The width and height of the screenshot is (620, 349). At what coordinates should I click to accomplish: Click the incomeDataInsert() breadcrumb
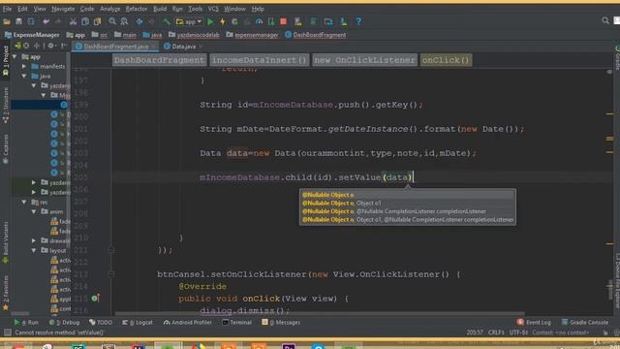(x=260, y=60)
